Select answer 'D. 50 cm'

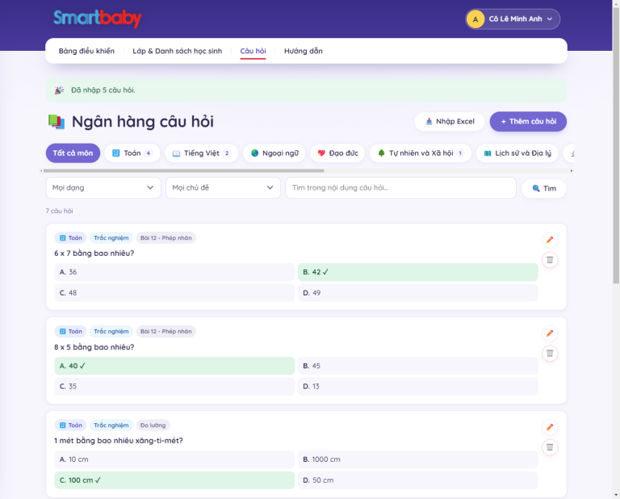click(x=418, y=480)
